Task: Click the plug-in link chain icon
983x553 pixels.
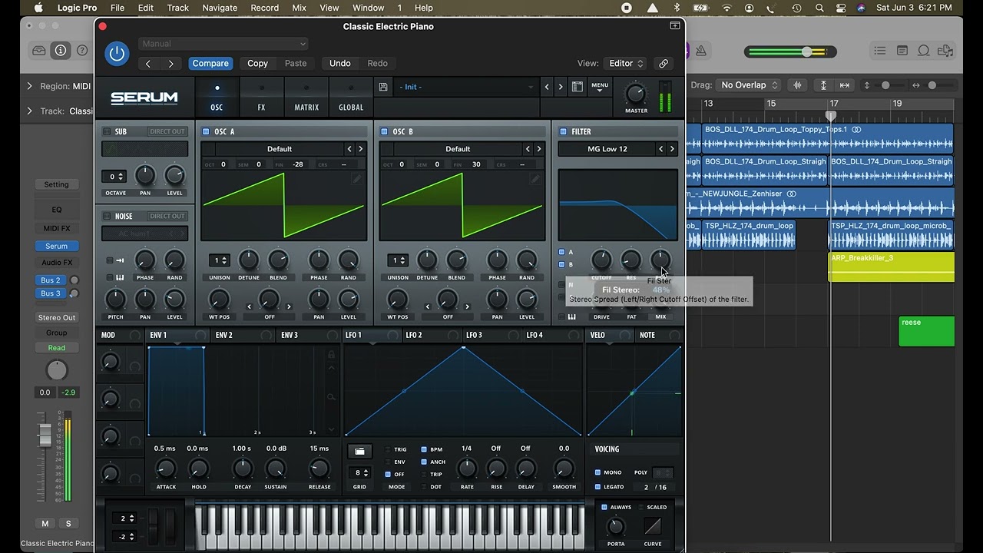Action: click(664, 64)
